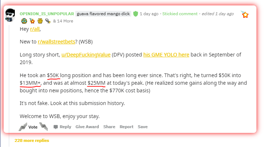Save this comment
Viewport: 268px width, 147px height.
coord(143,127)
